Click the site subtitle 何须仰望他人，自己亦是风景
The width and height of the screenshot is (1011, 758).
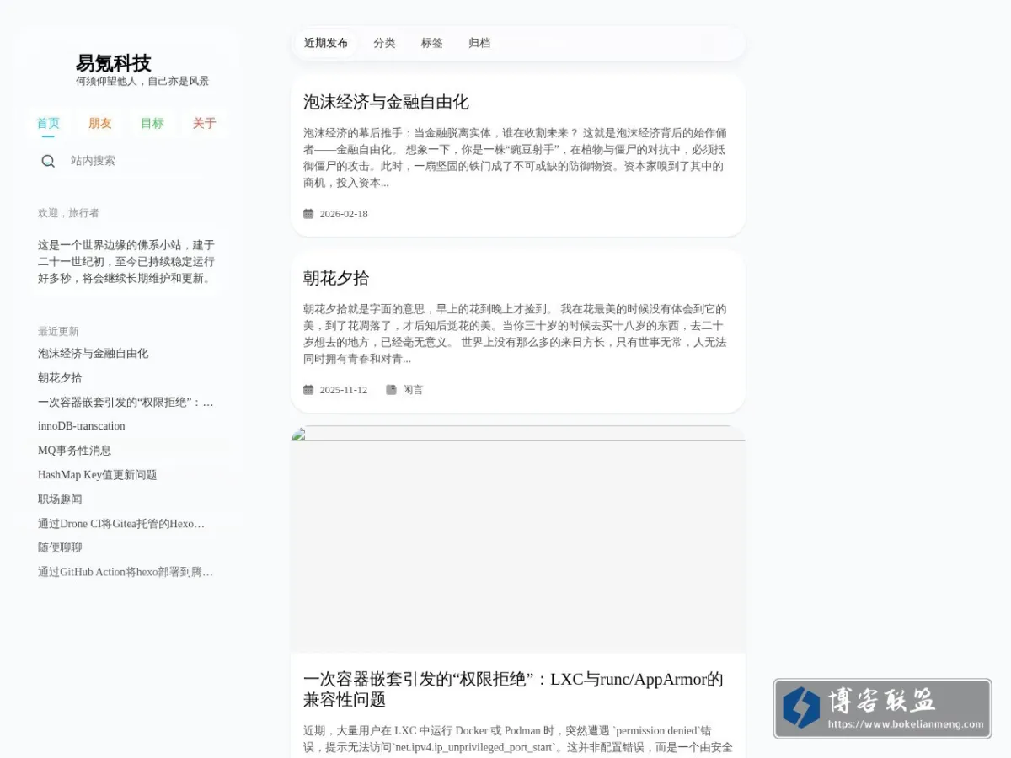tap(142, 82)
